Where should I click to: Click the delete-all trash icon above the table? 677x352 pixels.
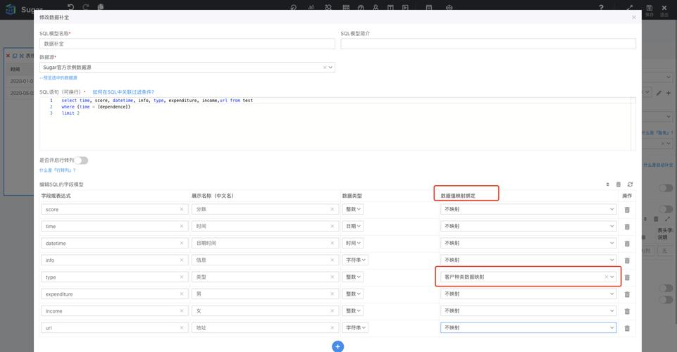coord(619,184)
